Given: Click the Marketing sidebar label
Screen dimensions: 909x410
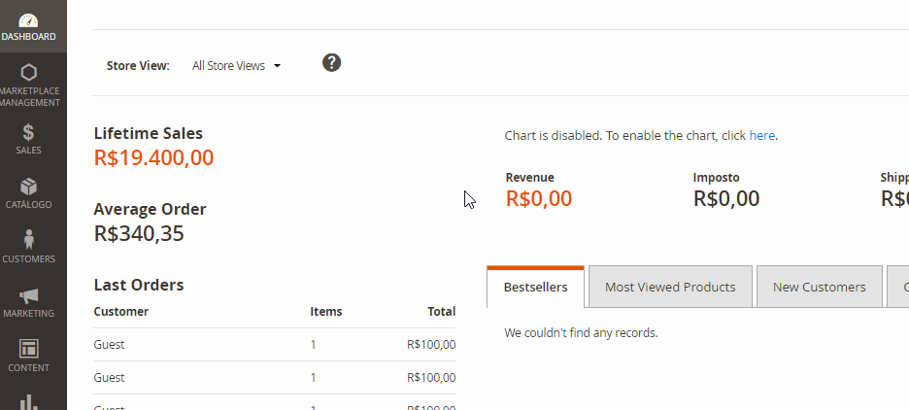Looking at the screenshot, I should (28, 313).
